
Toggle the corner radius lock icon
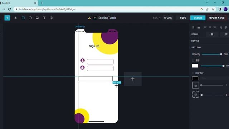pos(196,95)
